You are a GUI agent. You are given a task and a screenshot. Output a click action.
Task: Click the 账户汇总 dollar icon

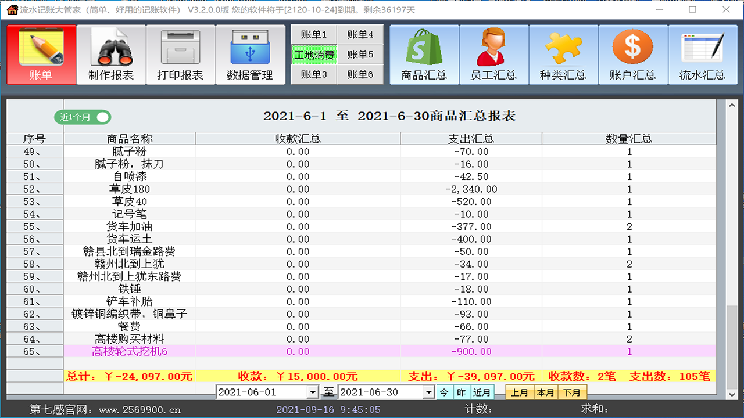(633, 54)
